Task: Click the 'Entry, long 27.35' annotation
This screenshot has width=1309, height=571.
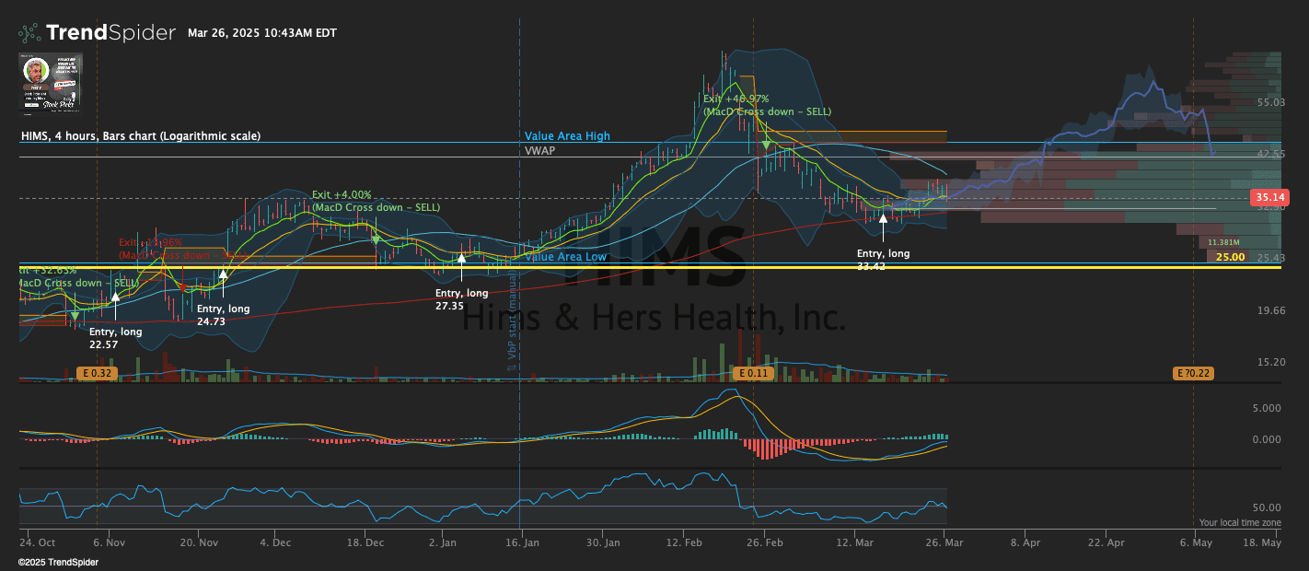Action: coord(462,298)
